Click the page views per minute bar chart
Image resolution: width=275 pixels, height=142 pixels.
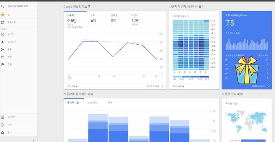coord(247,44)
